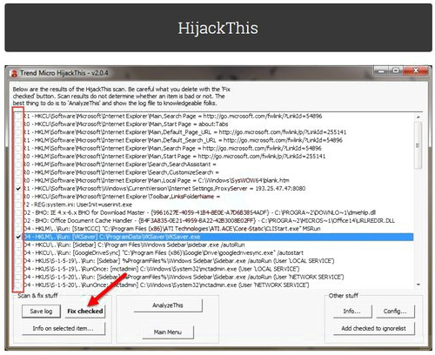Open the Info... dialog
The height and width of the screenshot is (355, 435).
point(352,311)
